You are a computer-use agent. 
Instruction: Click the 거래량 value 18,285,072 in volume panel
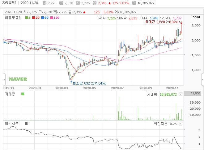[x=168, y=94]
